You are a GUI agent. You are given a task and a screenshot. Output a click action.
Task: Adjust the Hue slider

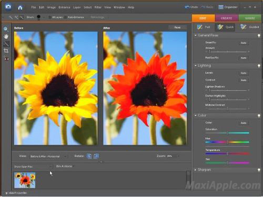pos(227,142)
